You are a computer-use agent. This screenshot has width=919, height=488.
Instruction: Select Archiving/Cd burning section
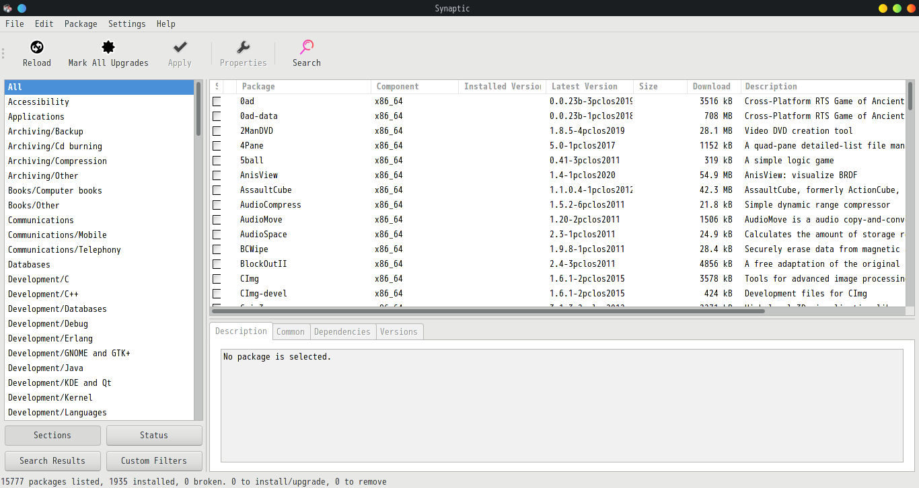click(x=99, y=147)
